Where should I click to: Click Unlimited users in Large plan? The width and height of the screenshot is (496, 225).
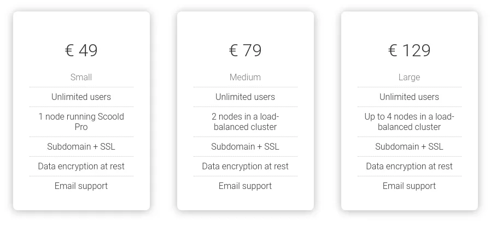click(409, 97)
